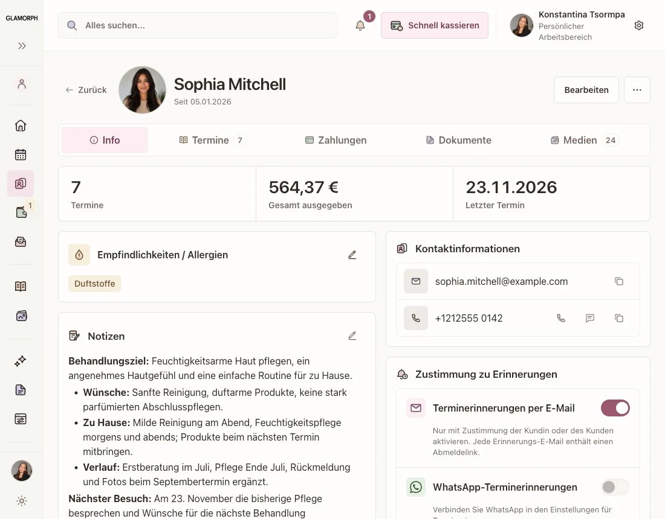Click the Bearbeiten button
This screenshot has height=519, width=665.
[586, 90]
